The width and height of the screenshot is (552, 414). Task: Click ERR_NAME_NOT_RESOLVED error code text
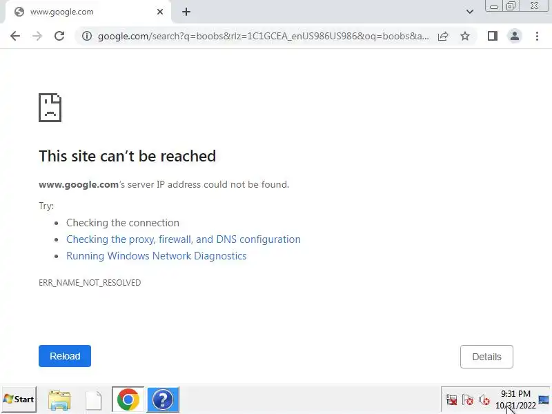point(90,283)
